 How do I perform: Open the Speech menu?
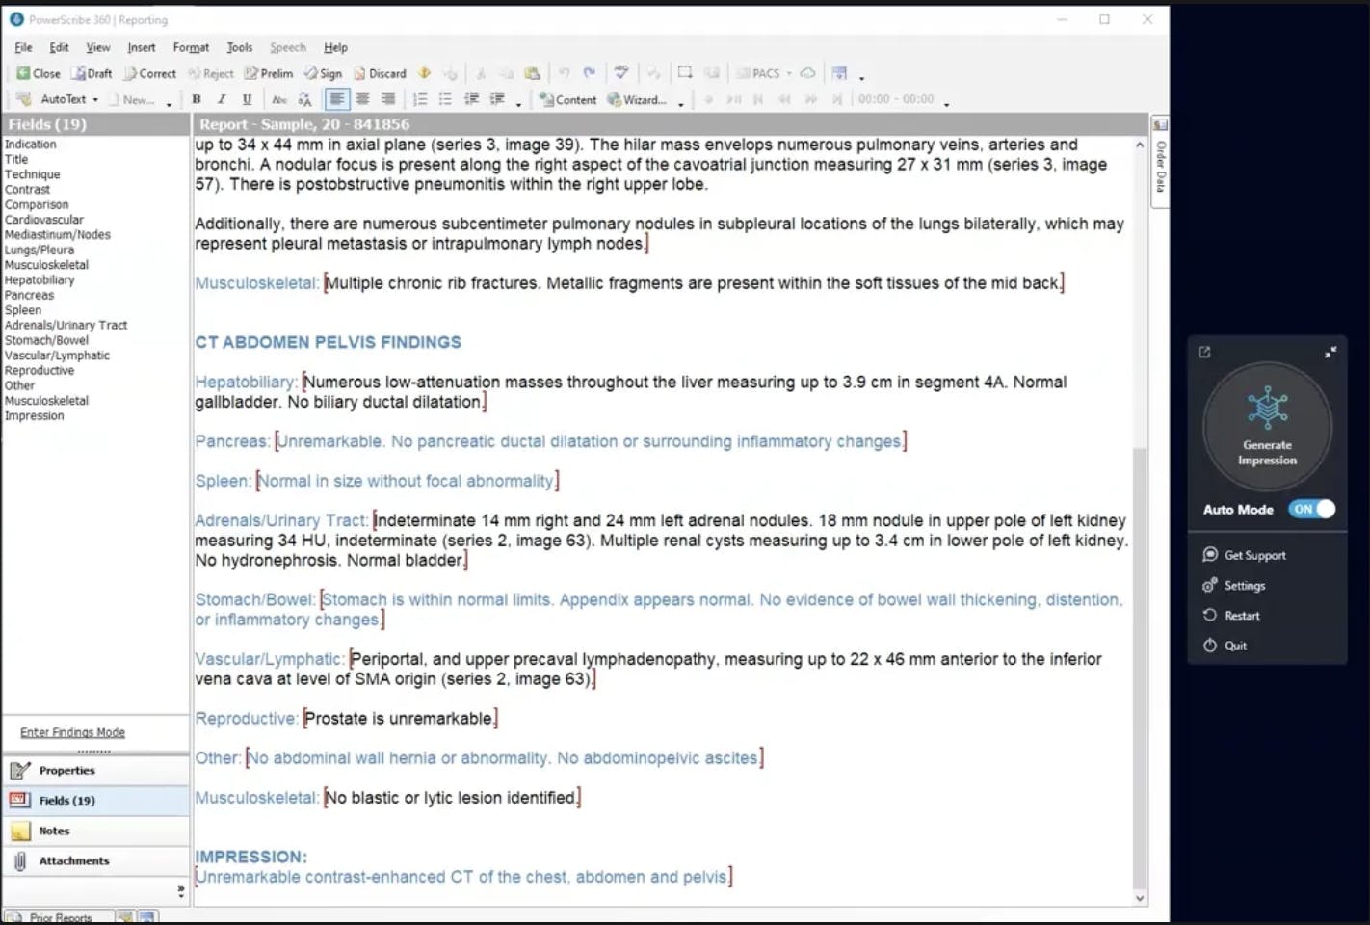(x=287, y=47)
